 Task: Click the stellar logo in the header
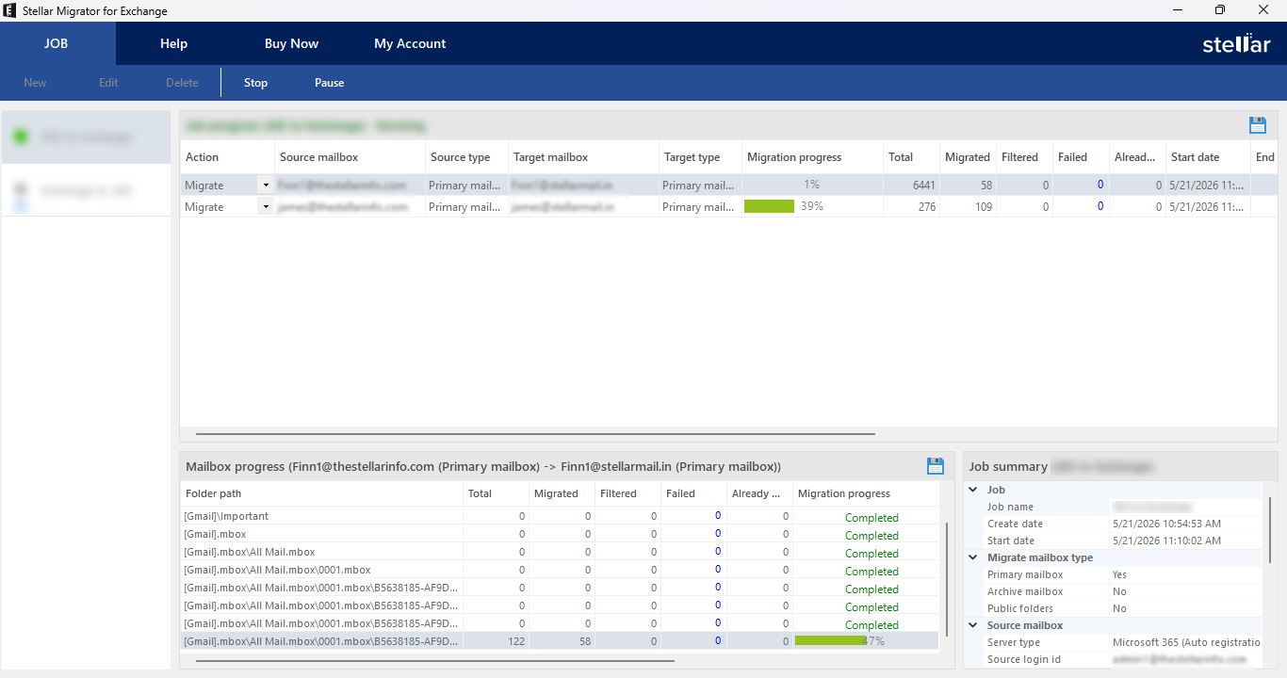click(x=1236, y=43)
